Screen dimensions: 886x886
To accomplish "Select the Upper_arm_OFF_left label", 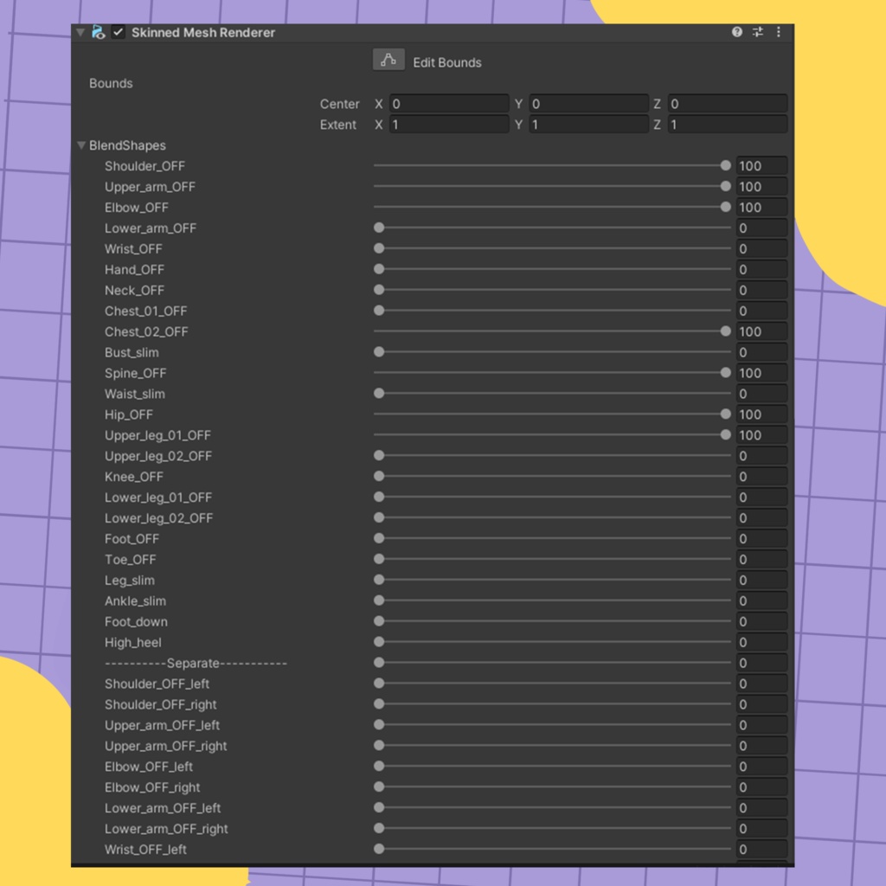I will click(162, 725).
